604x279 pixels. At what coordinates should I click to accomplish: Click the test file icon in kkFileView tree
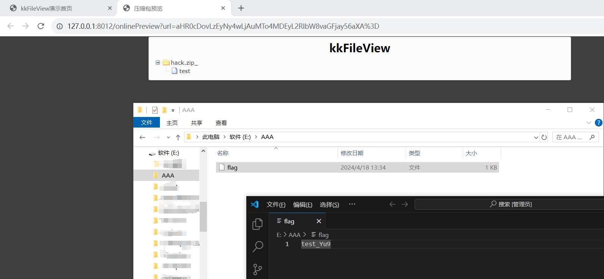[175, 71]
